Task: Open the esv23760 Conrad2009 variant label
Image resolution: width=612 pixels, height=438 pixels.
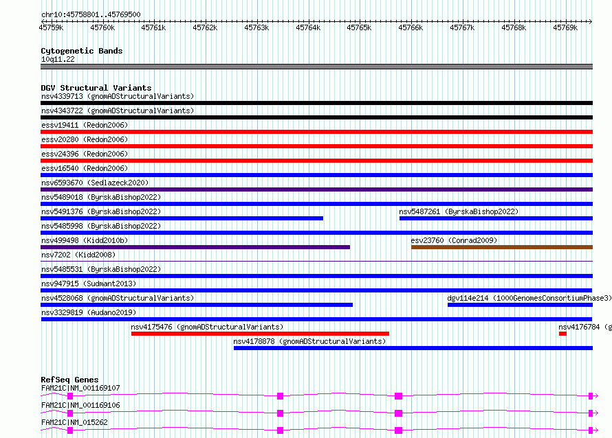Action: point(454,240)
